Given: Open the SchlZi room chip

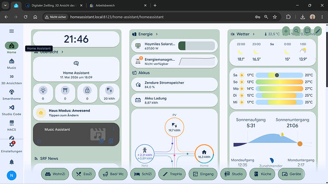Looking at the screenshot, I should pyautogui.click(x=143, y=174).
